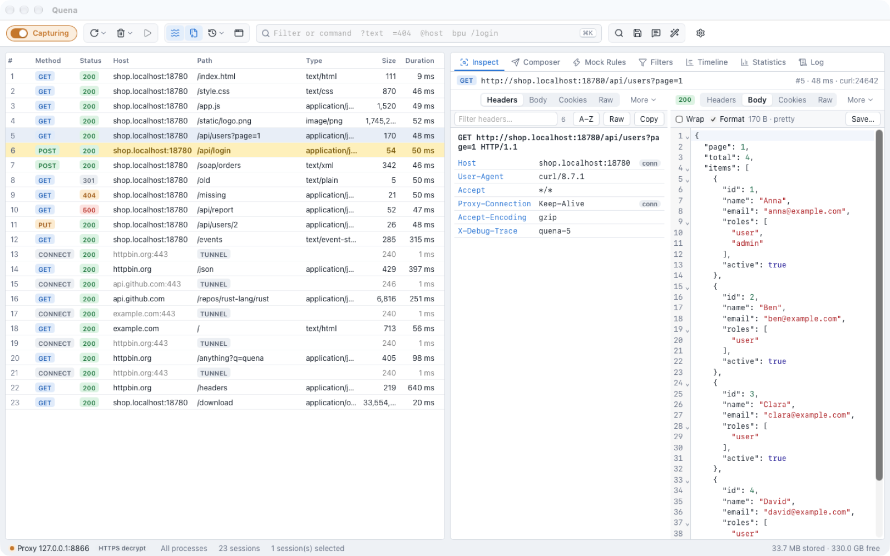Click the window layout panel icon
890x556 pixels.
pos(239,33)
